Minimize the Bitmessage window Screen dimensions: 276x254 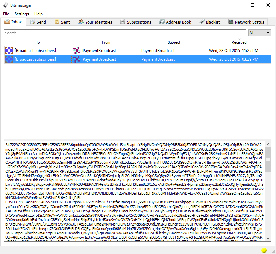tap(237, 5)
